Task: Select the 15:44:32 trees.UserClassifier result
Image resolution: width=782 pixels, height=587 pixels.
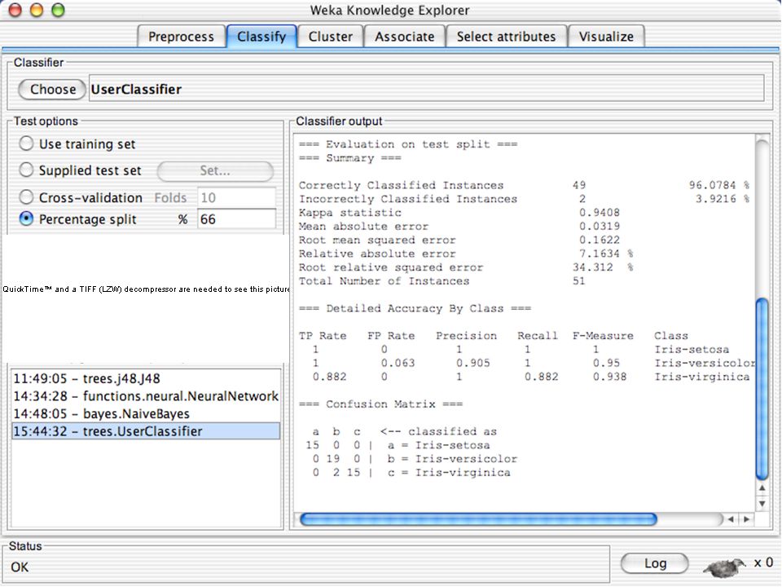Action: point(146,431)
